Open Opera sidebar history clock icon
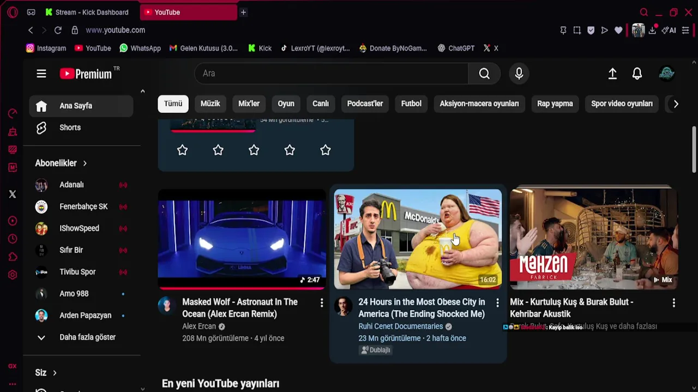Screen dimensions: 698x392 coord(13,239)
